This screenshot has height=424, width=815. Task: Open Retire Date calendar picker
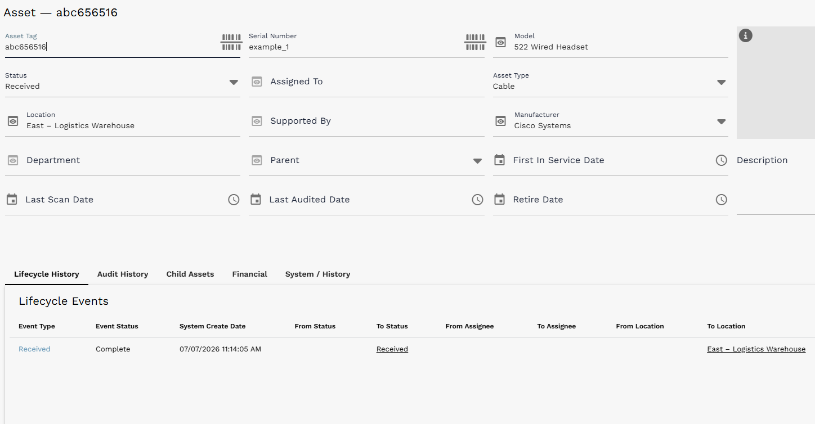tap(499, 200)
